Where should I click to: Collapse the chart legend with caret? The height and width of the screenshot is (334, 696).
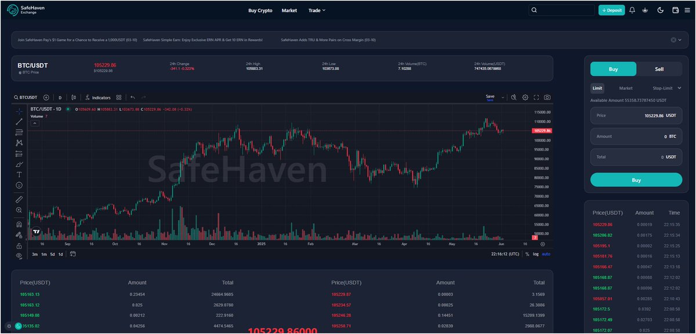pos(35,123)
